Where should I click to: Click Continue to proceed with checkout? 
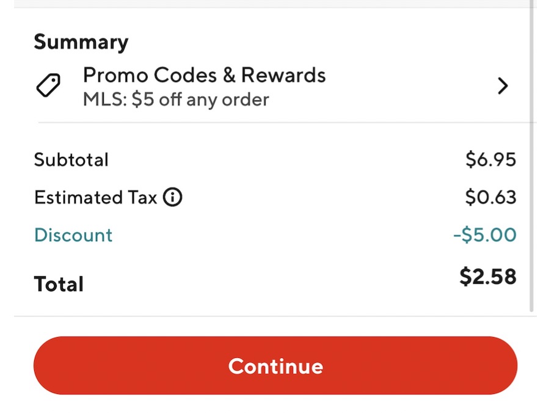(x=275, y=366)
